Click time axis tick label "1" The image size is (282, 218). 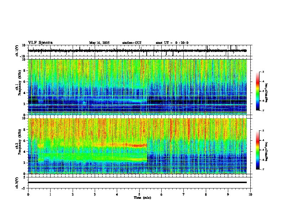coord(50,194)
